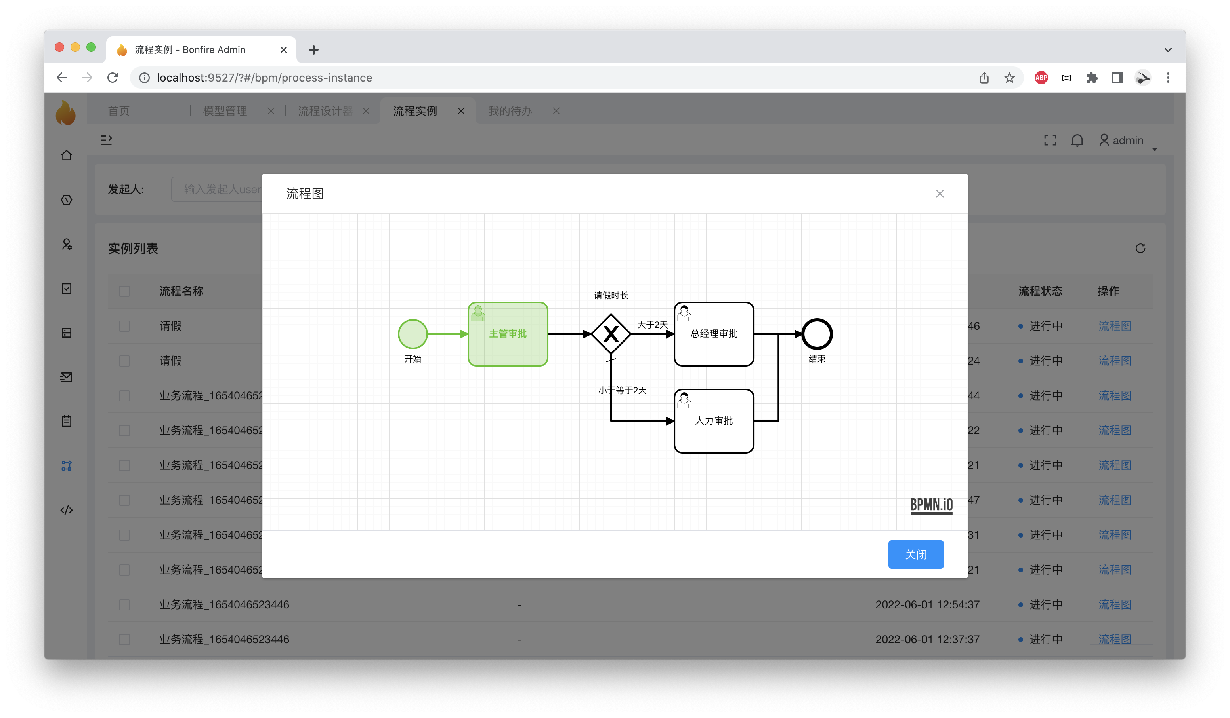
Task: Toggle the select-all checkbox in table header
Action: pos(124,291)
